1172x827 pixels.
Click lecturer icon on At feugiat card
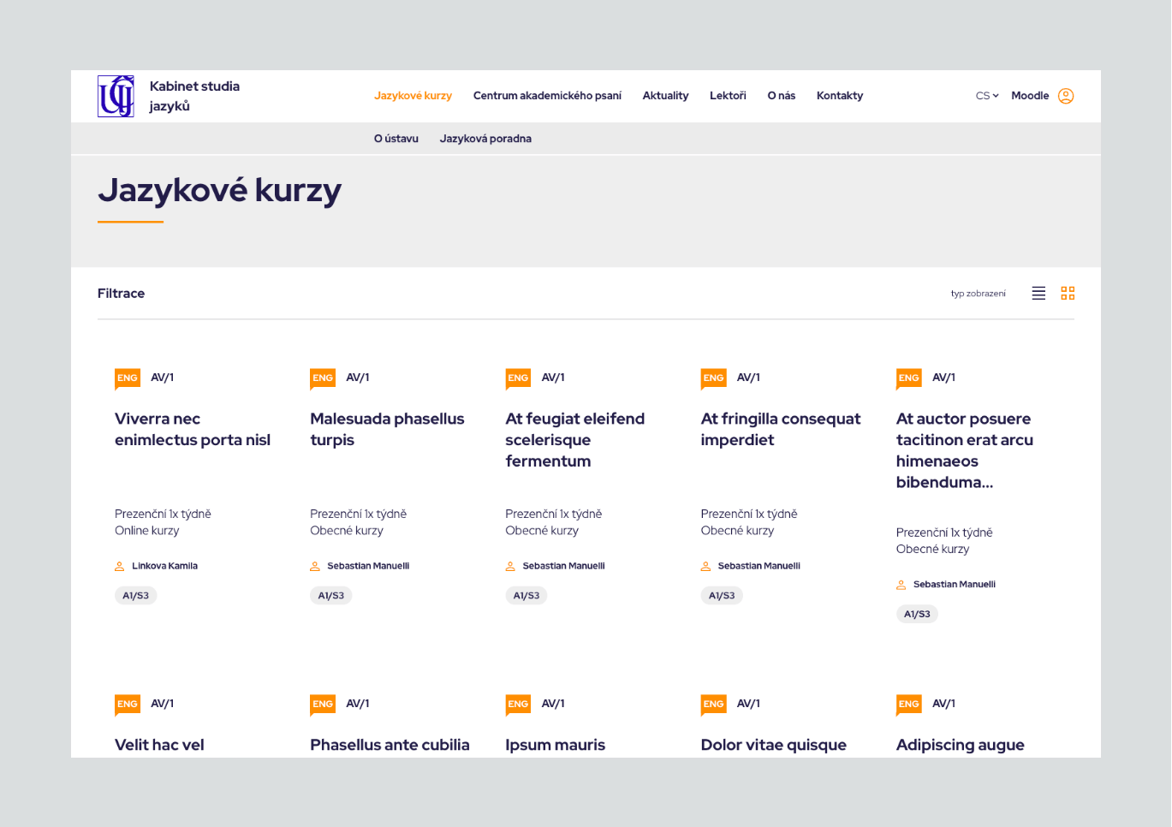(510, 566)
